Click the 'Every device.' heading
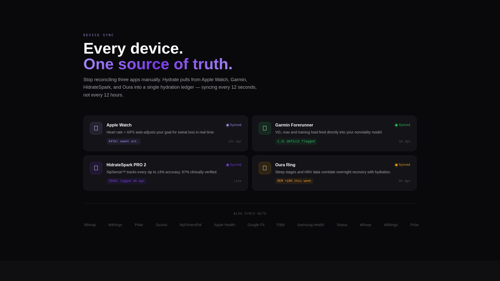Screen dimensions: 500x281 coord(133,48)
